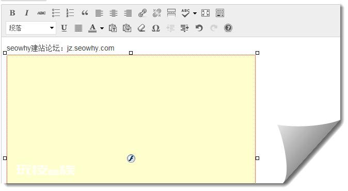Indent the paragraph
This screenshot has width=348, height=191.
click(x=185, y=28)
